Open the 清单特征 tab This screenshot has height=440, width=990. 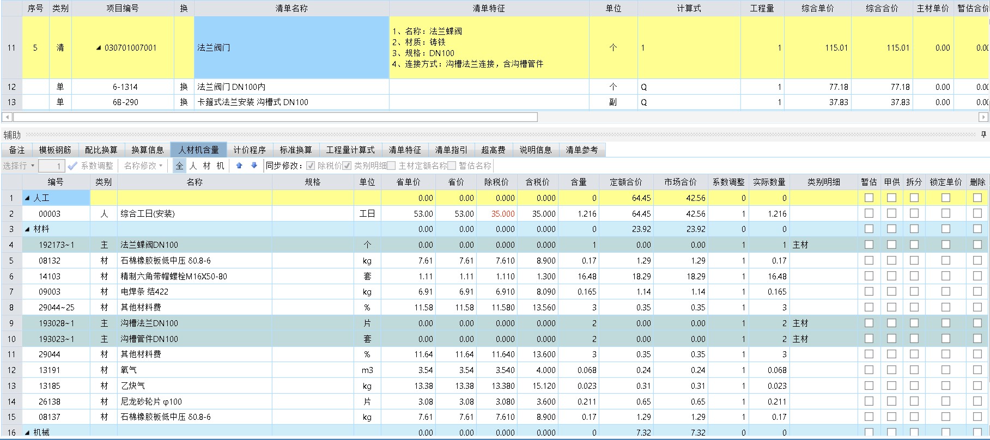click(405, 150)
